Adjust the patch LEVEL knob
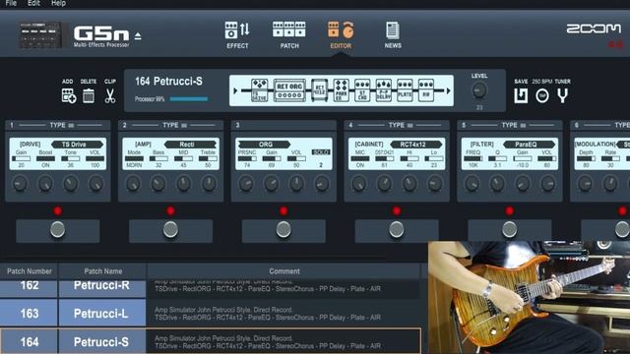Viewport: 630px width, 354px height. (479, 90)
